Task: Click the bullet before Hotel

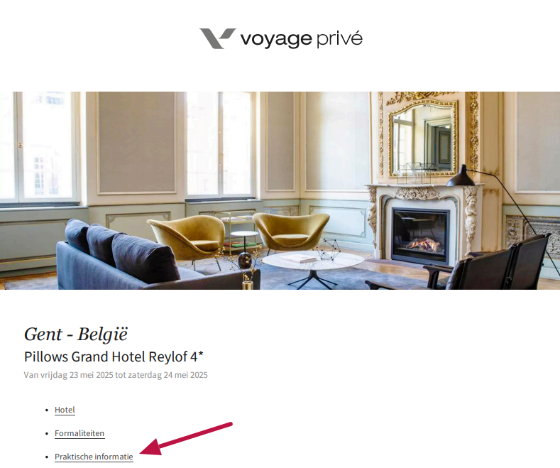Action: (x=47, y=410)
